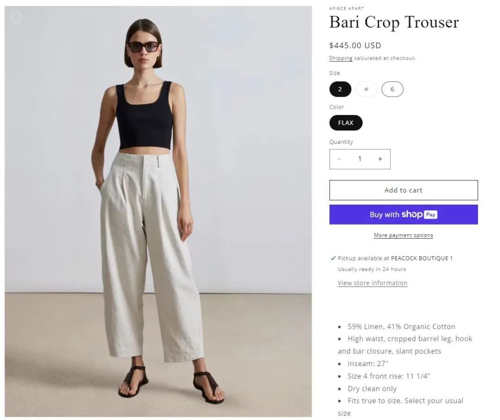500x420 pixels.
Task: Click the quantity number field
Action: click(360, 159)
